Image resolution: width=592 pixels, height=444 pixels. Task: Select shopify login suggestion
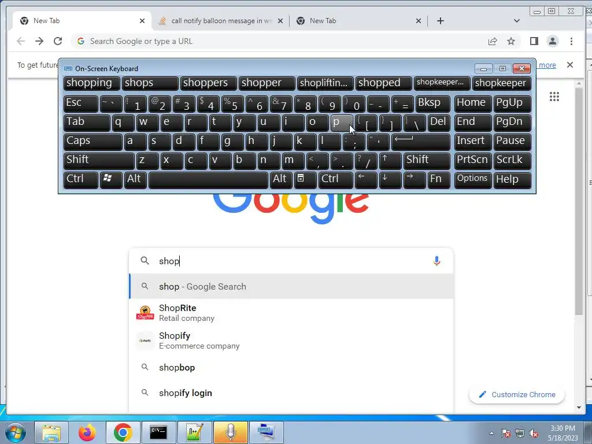point(291,393)
